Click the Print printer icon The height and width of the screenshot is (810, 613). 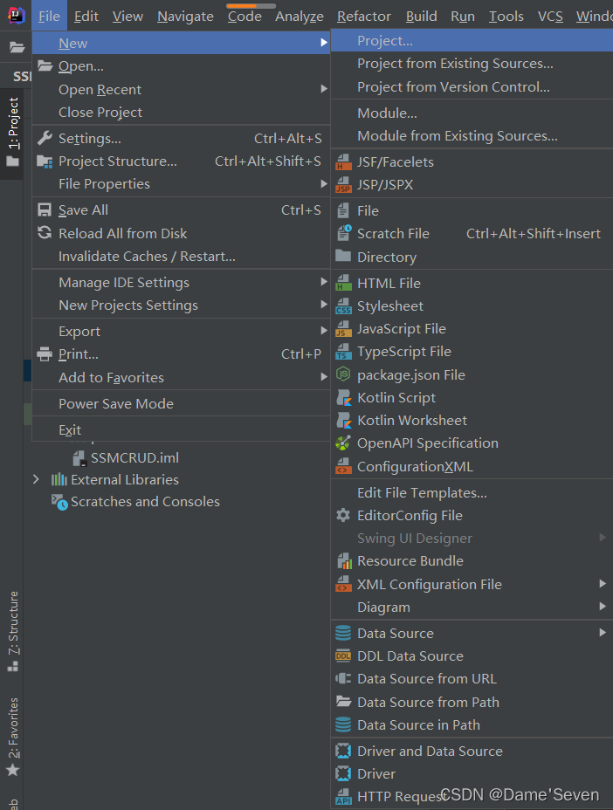point(45,354)
